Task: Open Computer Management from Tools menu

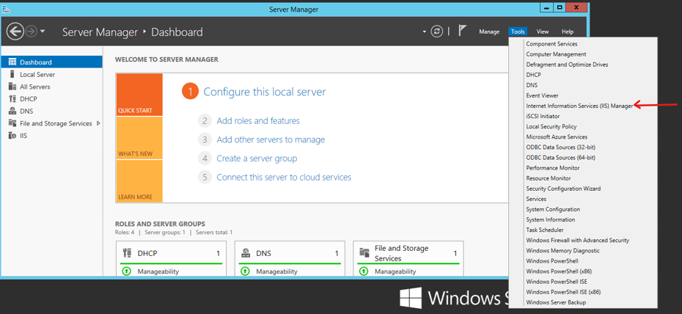Action: (556, 54)
